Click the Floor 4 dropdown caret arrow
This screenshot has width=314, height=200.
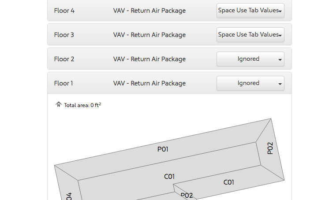tap(280, 11)
